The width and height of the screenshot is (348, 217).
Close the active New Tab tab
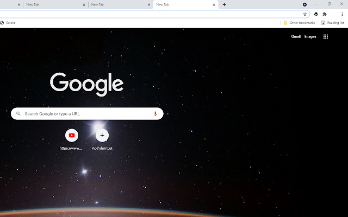[x=214, y=4]
